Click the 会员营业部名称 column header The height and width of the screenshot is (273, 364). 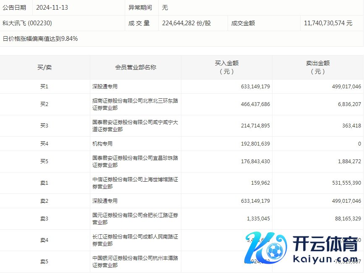coord(136,67)
